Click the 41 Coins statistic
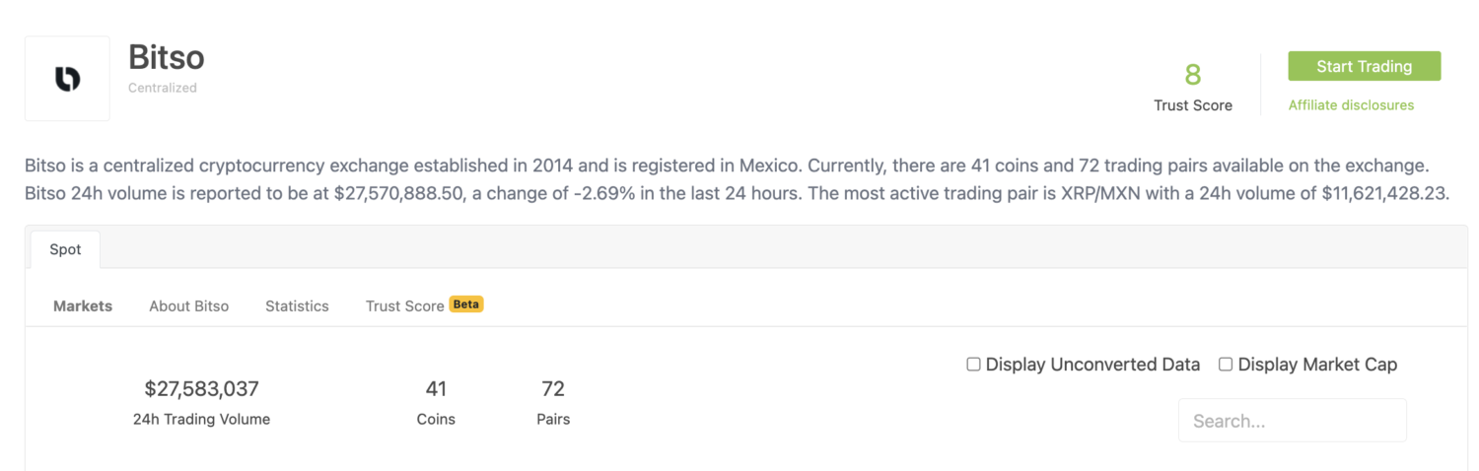This screenshot has height=471, width=1479. 436,388
